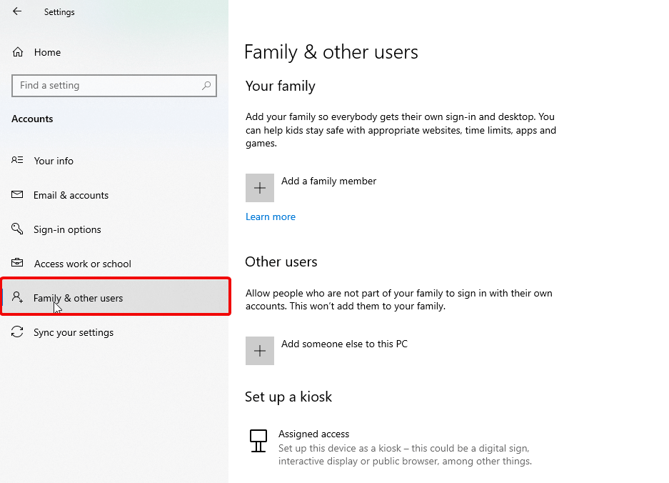This screenshot has height=483, width=669.
Task: Click plus button for Add a family member
Action: point(260,188)
